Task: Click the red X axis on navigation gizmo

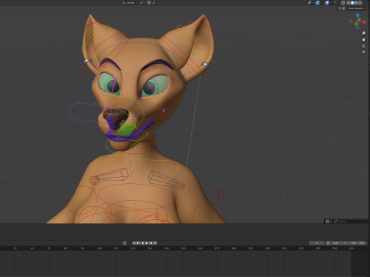Action: click(365, 22)
